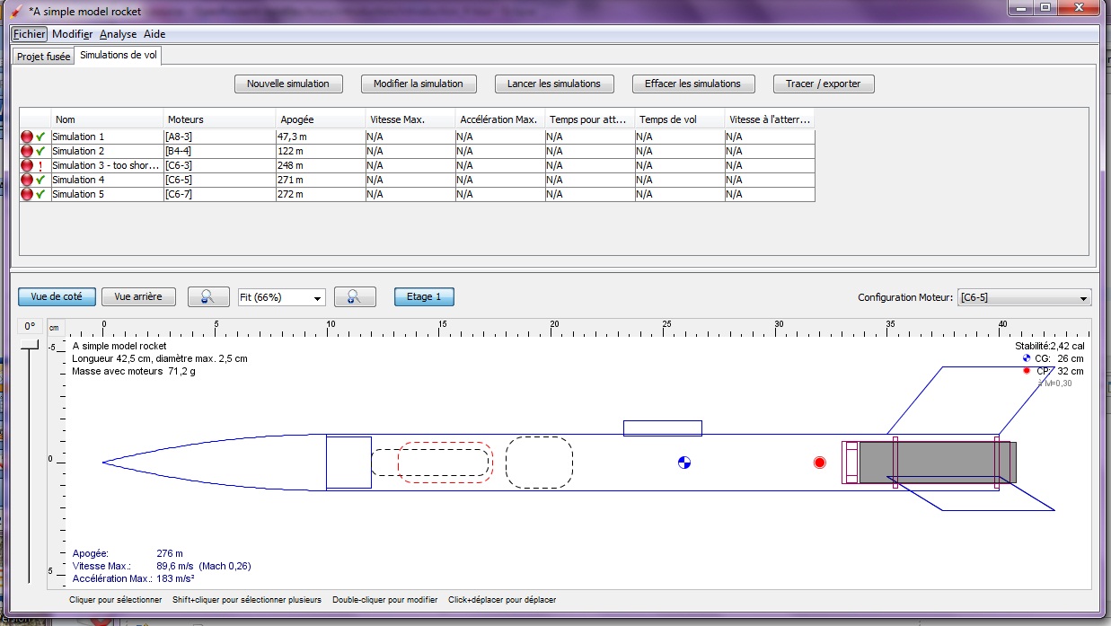Click the blue CG marker on the rocket
The width and height of the screenshot is (1111, 626).
click(684, 463)
